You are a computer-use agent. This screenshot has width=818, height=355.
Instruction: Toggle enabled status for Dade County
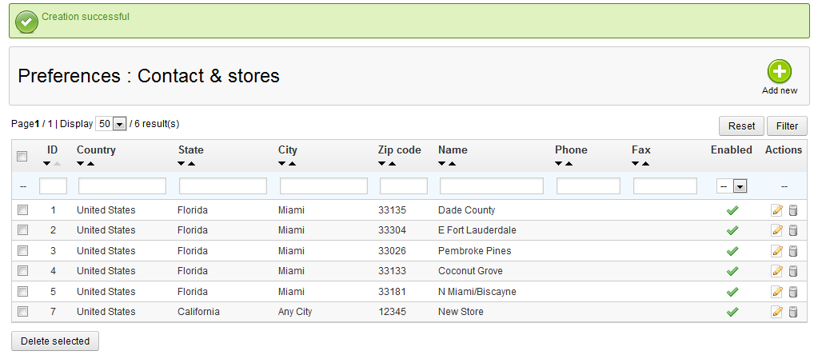tap(732, 210)
